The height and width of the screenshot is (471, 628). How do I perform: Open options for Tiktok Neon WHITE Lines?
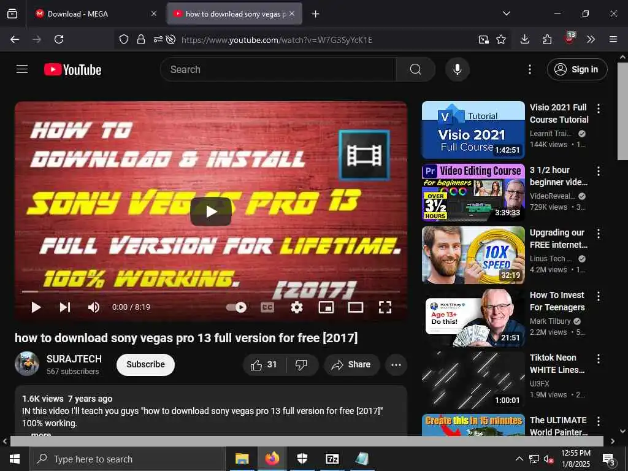[x=599, y=358]
